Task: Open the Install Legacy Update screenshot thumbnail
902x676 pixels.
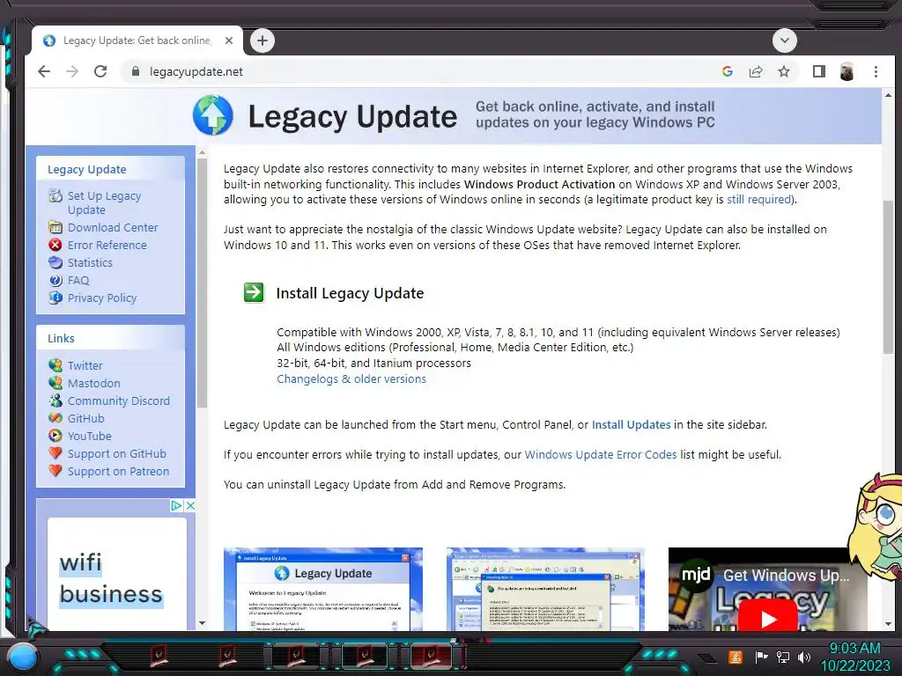Action: (x=323, y=589)
